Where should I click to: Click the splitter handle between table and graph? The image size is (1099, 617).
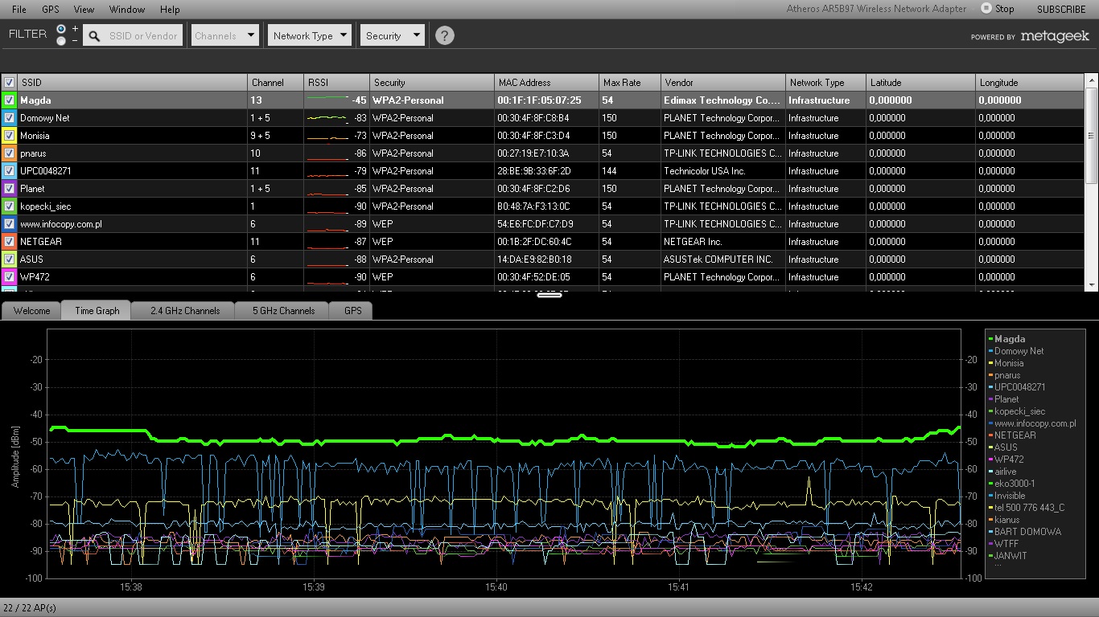(x=549, y=295)
